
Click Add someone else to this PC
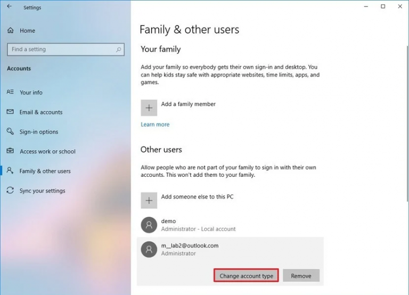(197, 196)
